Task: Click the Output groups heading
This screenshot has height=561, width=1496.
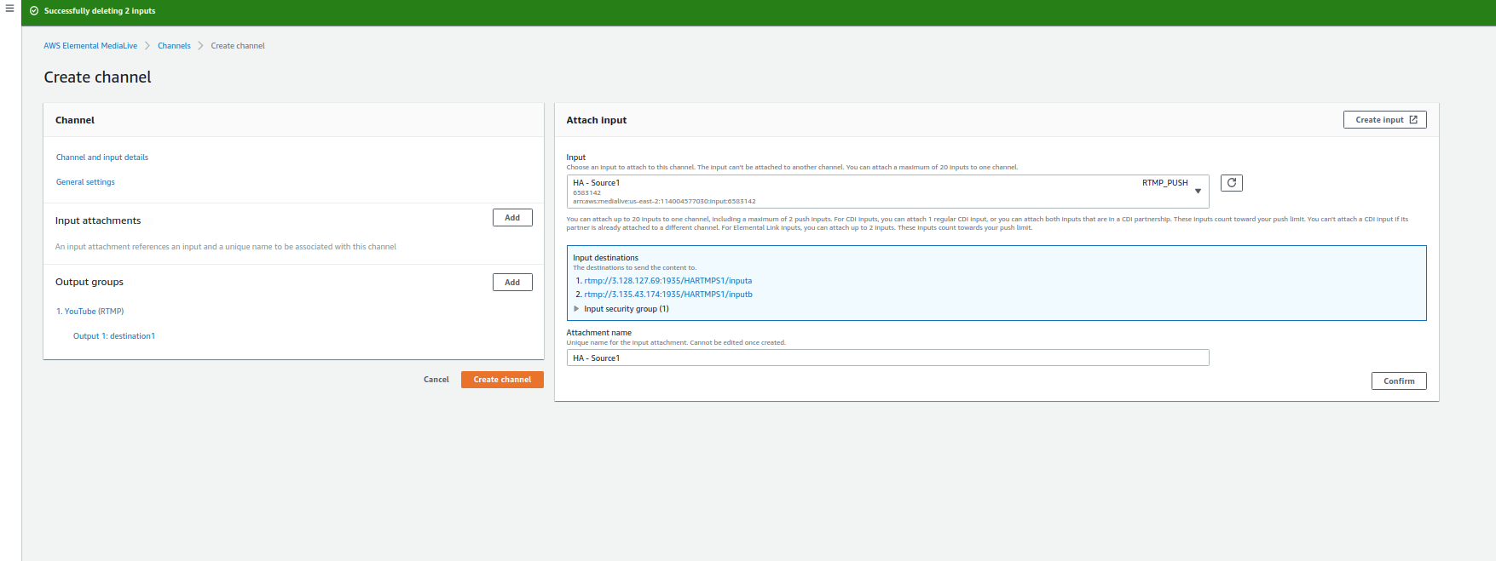Action: click(90, 282)
